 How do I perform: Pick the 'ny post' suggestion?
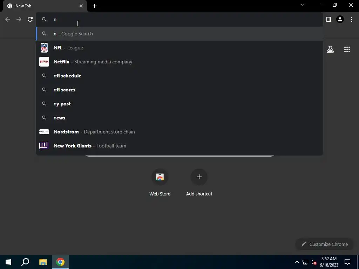pyautogui.click(x=179, y=104)
